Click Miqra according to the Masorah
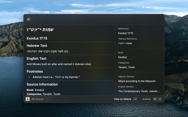This screenshot has width=188, height=117. point(137,81)
